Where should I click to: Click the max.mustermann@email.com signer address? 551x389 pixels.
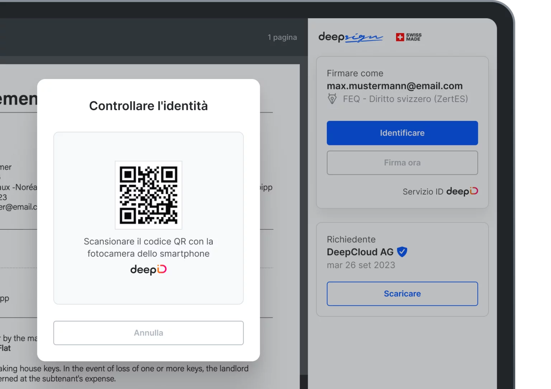click(x=395, y=86)
